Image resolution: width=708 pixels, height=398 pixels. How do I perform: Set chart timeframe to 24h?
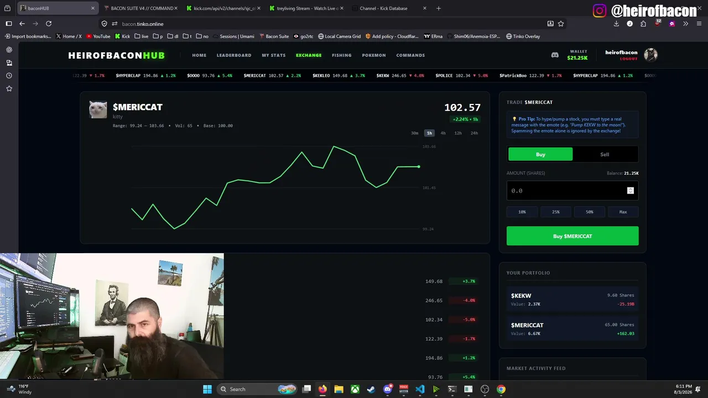coord(474,133)
